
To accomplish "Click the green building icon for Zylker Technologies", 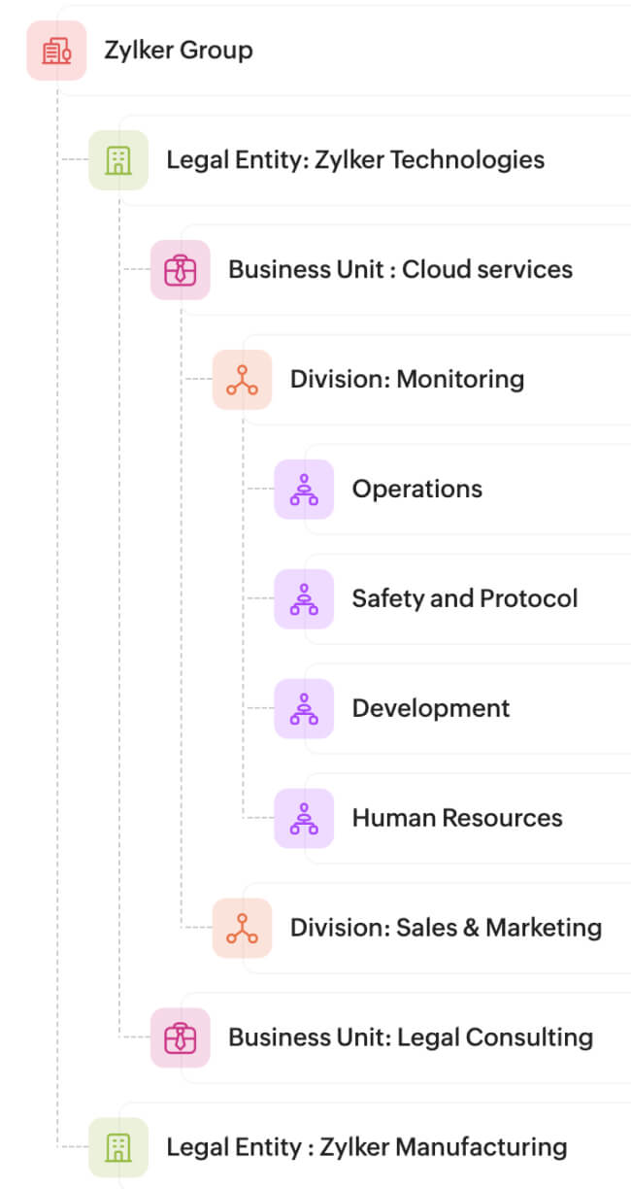I will point(118,160).
